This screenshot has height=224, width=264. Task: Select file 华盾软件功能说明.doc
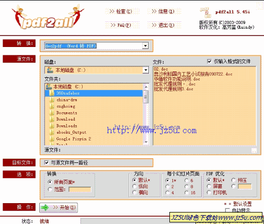177,79
